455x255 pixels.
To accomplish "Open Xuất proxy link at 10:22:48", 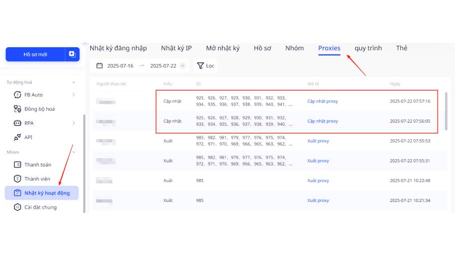I will [318, 180].
